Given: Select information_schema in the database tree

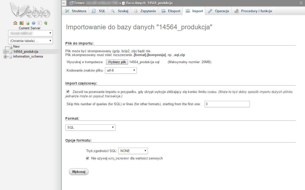Looking at the screenshot, I should coord(28,57).
